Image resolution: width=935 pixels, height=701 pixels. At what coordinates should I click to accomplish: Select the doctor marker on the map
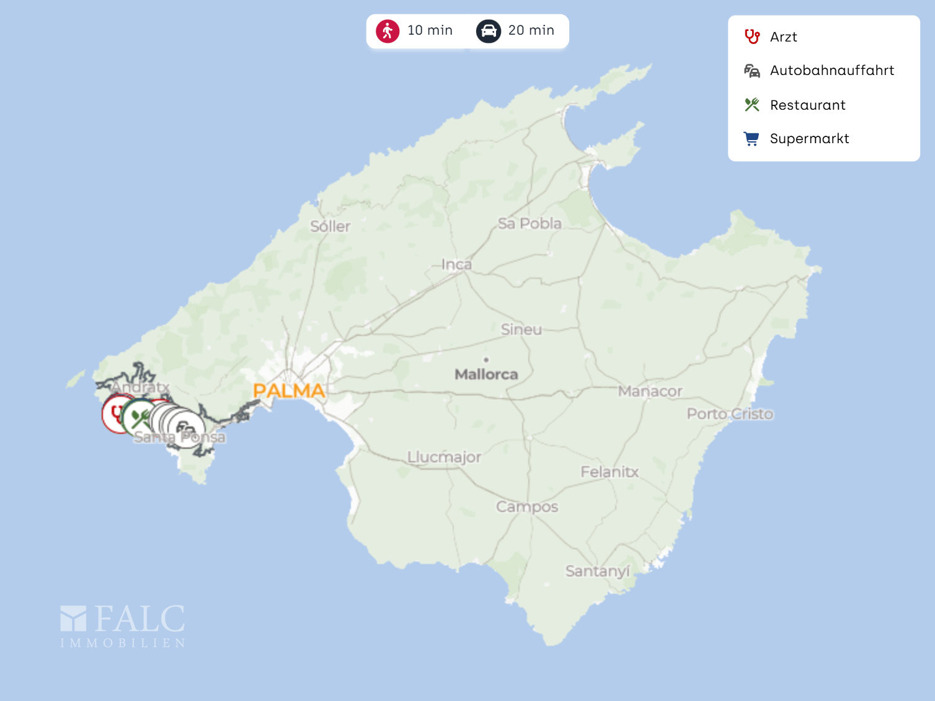point(113,413)
